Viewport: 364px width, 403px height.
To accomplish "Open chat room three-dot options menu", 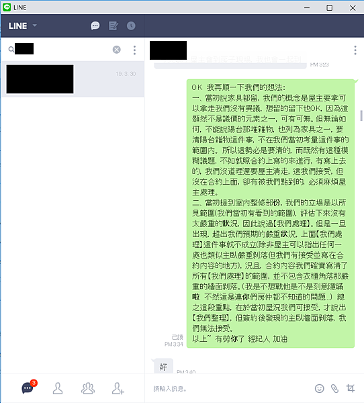I will (355, 50).
